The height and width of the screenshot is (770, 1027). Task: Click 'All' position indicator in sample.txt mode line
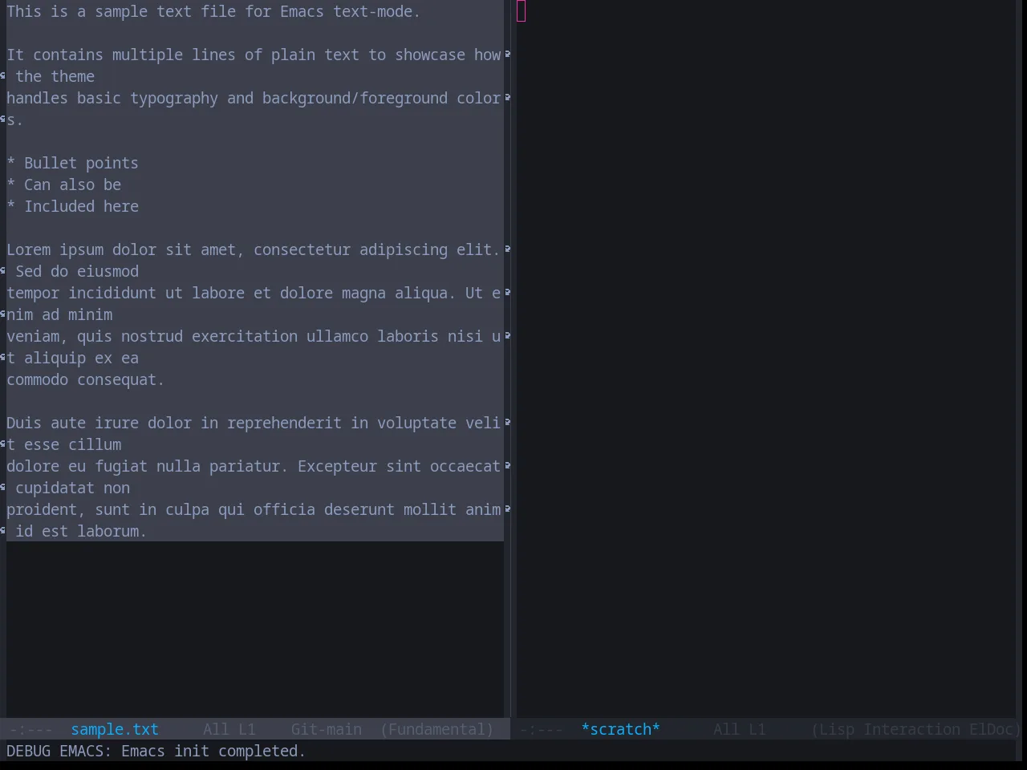pos(216,729)
